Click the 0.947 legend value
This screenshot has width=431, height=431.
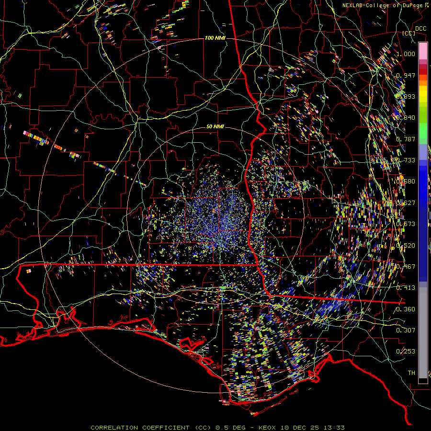406,75
